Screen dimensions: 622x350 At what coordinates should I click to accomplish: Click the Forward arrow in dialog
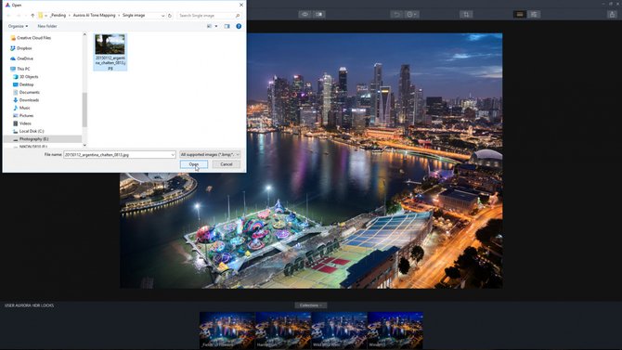(x=19, y=16)
